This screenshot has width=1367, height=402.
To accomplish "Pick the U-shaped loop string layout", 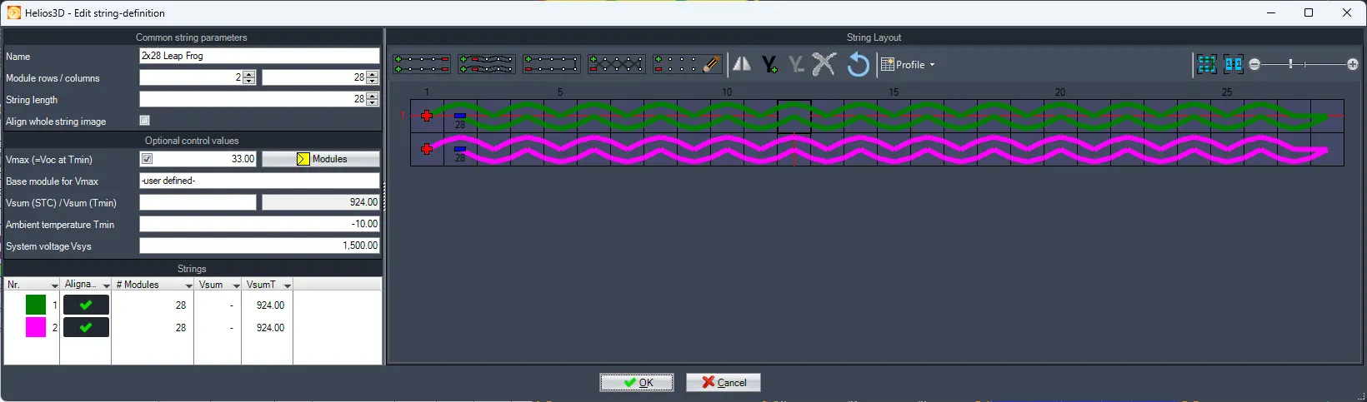I will (x=551, y=64).
